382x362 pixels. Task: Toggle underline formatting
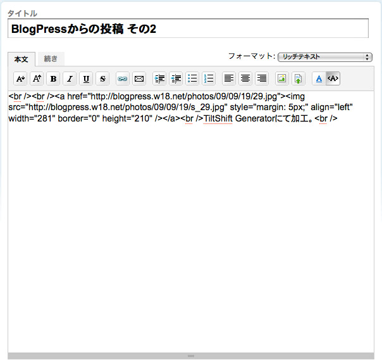86,78
